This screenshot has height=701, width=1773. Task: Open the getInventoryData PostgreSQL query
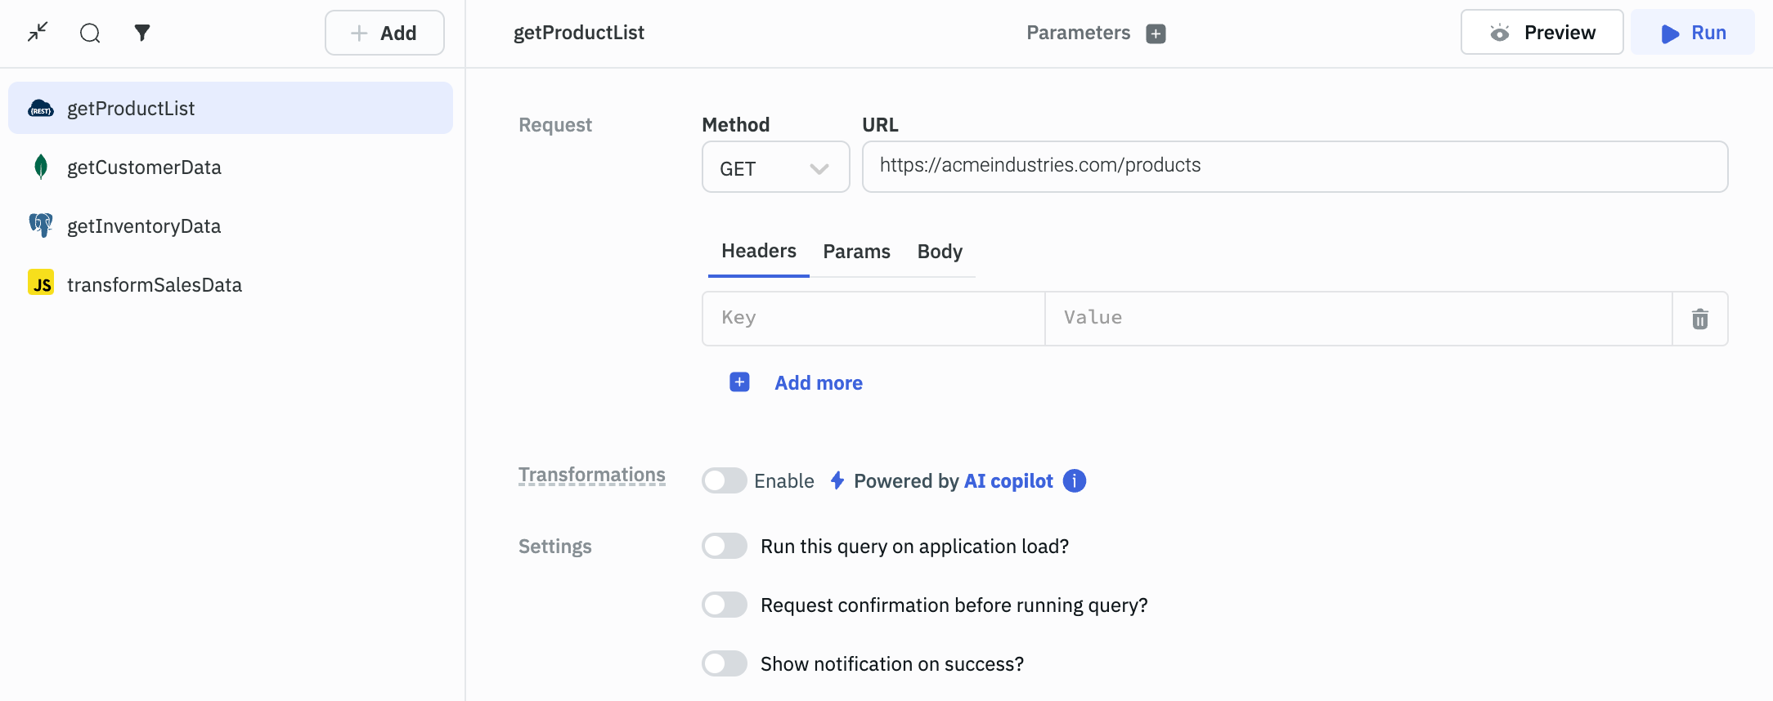144,226
